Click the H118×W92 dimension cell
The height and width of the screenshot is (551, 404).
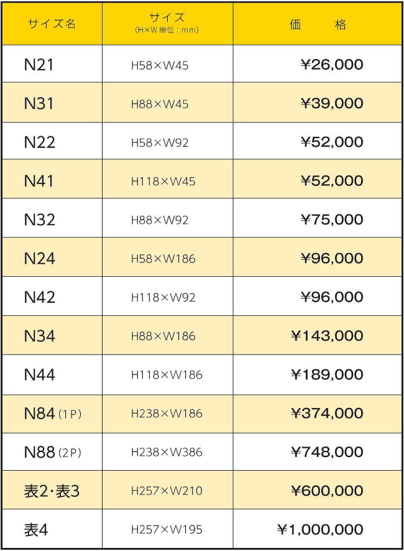point(163,297)
